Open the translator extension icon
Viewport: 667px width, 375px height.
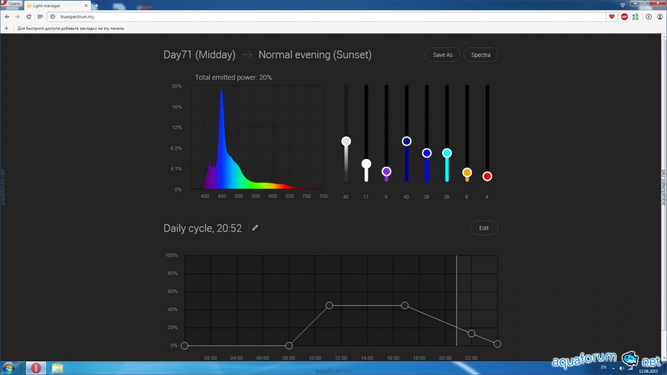[635, 17]
